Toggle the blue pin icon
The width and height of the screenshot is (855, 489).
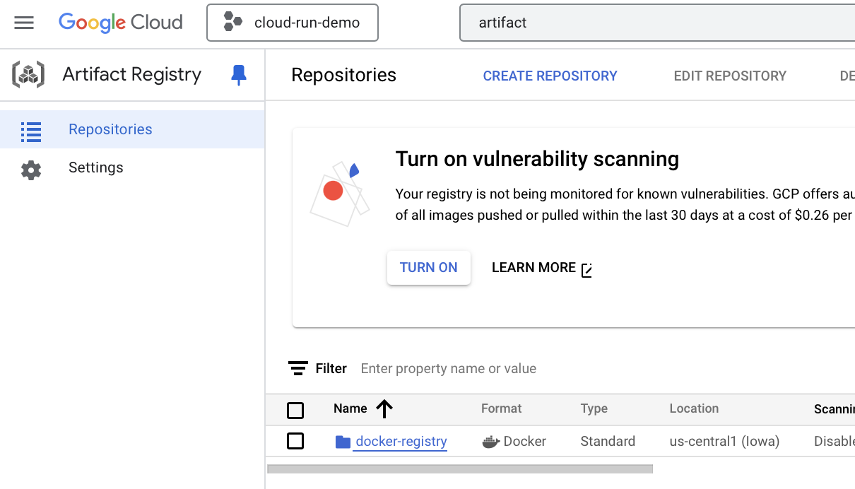click(x=239, y=75)
